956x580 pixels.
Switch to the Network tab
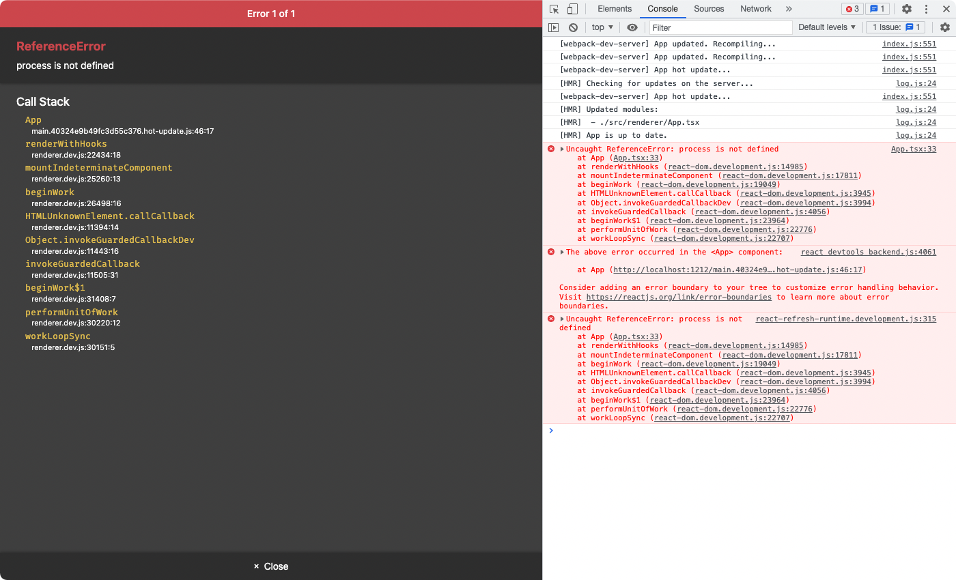coord(755,9)
